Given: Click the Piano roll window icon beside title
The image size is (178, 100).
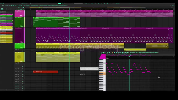Looking at the screenshot, I should point(131,53).
